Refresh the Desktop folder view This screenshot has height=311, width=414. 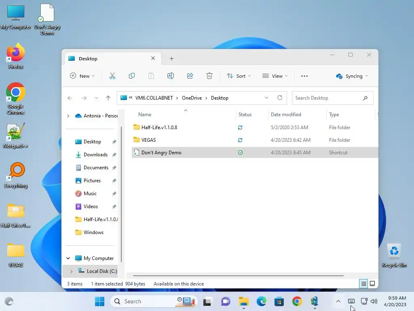[280, 98]
